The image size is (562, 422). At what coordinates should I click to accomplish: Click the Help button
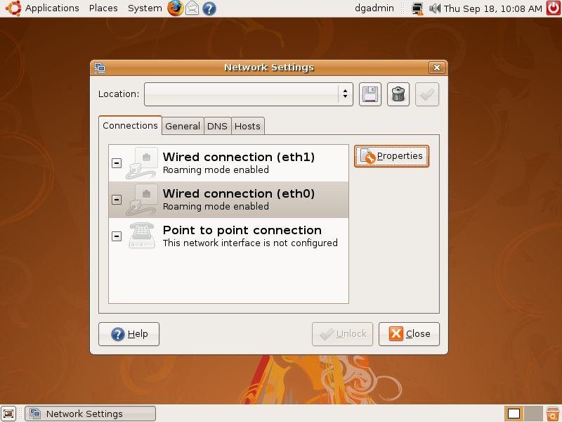click(x=129, y=334)
